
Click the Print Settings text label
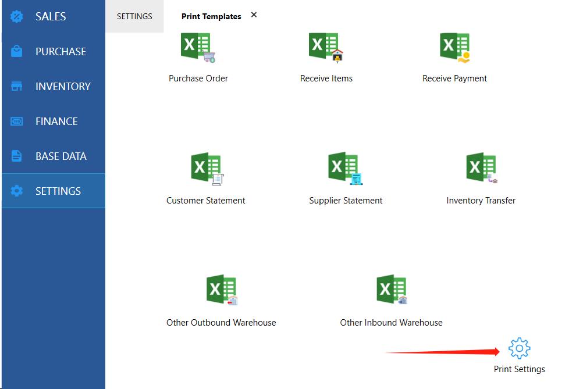pyautogui.click(x=520, y=369)
